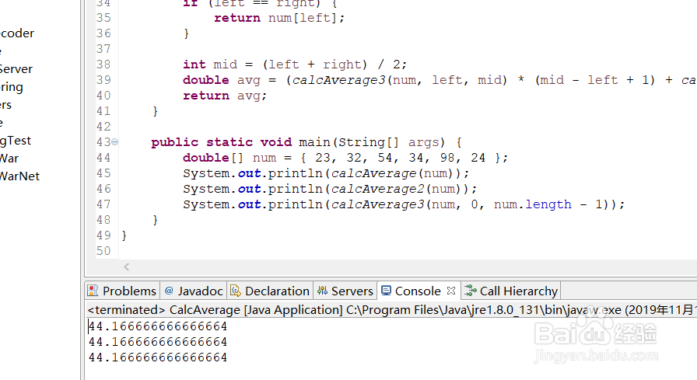Click line number 44 in the gutter
The height and width of the screenshot is (380, 697).
pos(103,158)
